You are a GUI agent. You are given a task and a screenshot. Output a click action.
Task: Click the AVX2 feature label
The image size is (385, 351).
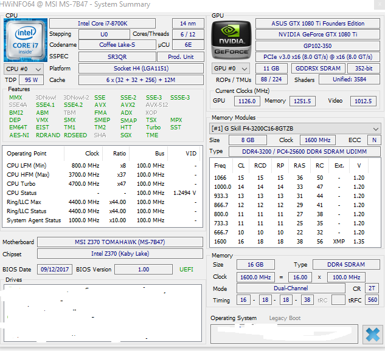pos(128,105)
